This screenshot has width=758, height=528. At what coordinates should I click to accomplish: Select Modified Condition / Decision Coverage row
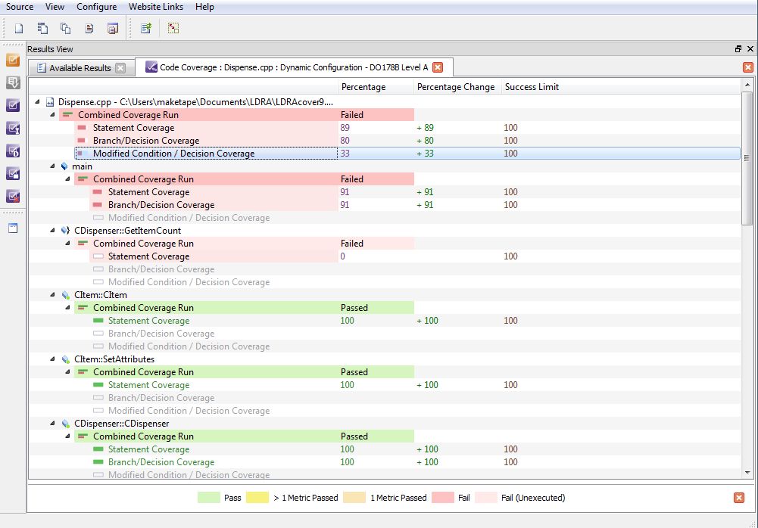[173, 154]
